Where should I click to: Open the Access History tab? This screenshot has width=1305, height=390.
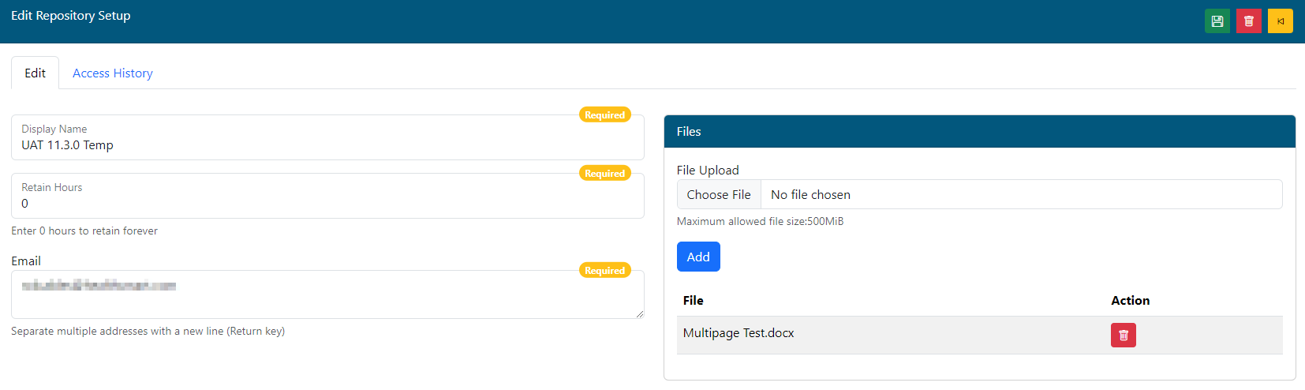tap(113, 73)
